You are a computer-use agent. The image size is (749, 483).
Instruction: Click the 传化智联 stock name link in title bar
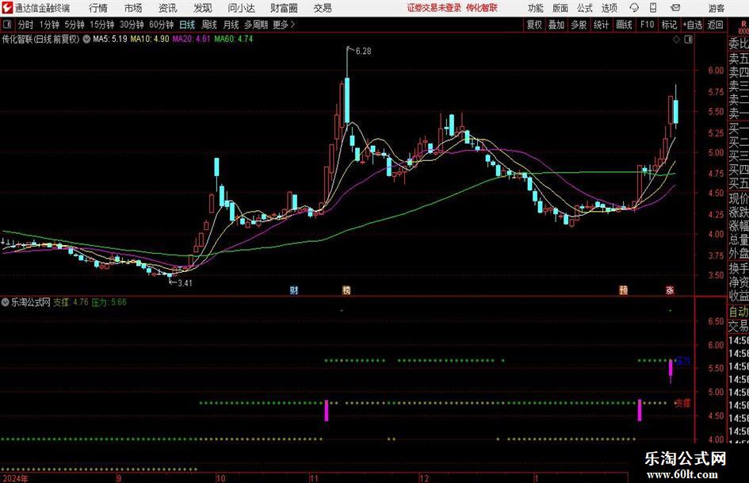[482, 8]
